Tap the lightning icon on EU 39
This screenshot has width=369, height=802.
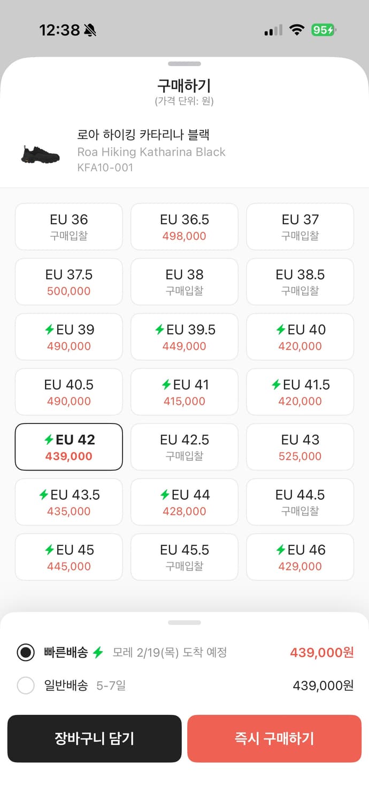tap(50, 329)
